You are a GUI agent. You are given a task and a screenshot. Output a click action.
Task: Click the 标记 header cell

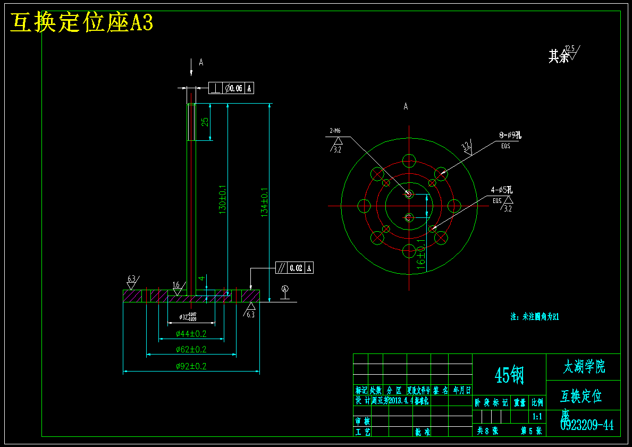click(361, 390)
